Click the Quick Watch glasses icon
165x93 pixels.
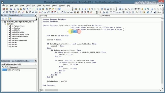(111, 9)
